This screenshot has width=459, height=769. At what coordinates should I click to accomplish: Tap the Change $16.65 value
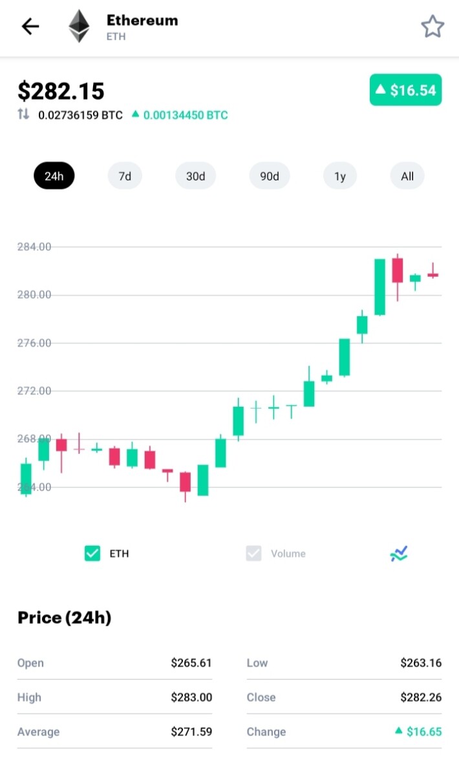click(x=424, y=731)
